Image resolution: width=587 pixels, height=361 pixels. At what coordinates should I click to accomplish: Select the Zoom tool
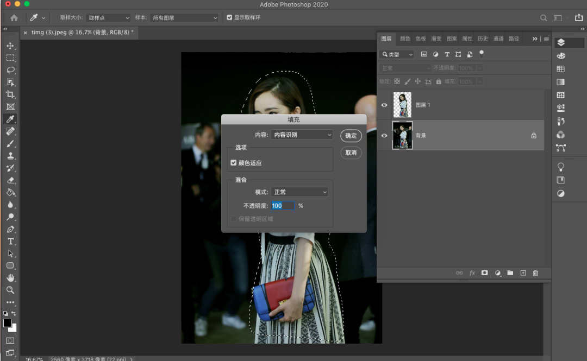(10, 290)
